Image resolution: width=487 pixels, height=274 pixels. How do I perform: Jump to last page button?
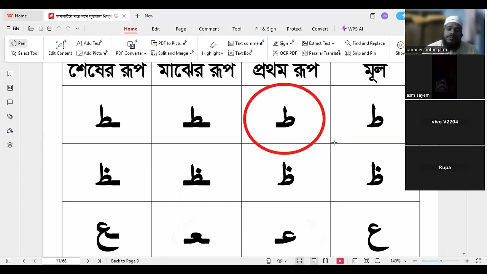tap(99, 261)
